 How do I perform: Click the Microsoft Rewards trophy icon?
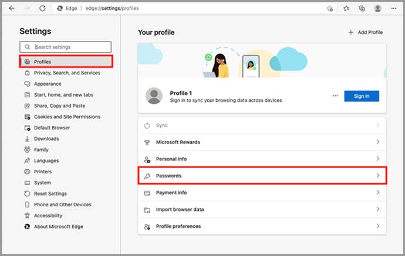tap(147, 142)
